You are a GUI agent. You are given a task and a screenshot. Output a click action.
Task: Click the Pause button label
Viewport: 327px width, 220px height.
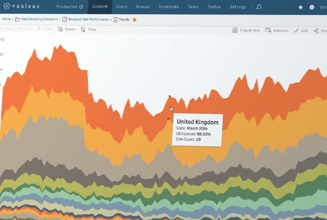(x=92, y=29)
